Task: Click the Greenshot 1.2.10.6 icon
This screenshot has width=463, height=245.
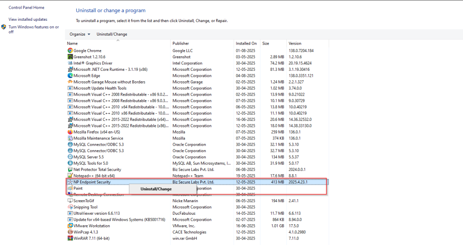Action: [70, 57]
